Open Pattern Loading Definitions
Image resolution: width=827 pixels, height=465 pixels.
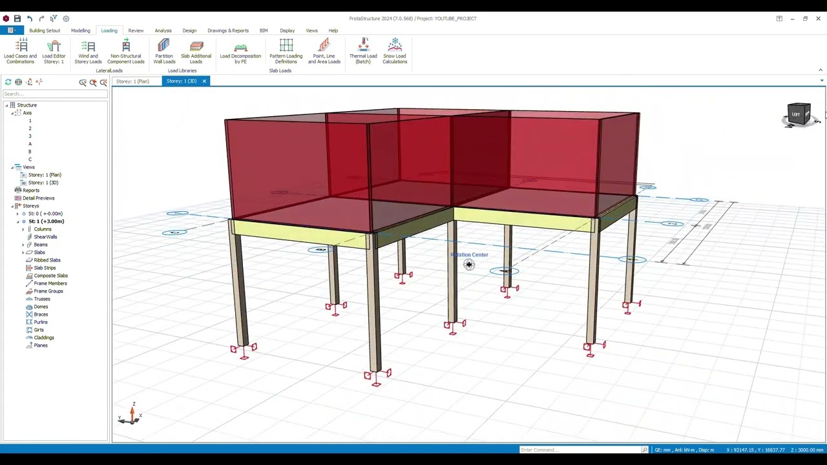click(x=286, y=52)
